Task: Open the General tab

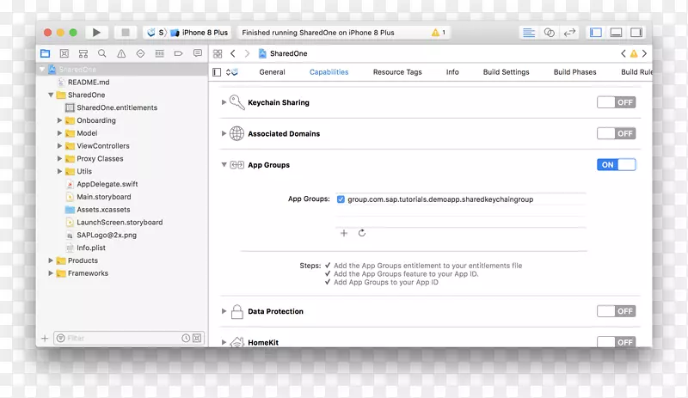Action: tap(272, 72)
